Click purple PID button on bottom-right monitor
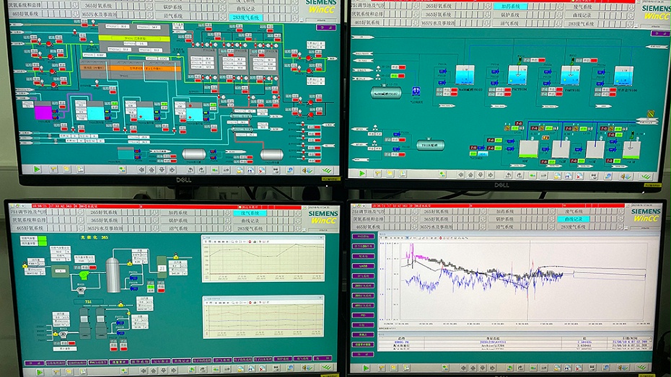Viewport: 671px width, 377px height. pyautogui.click(x=364, y=315)
